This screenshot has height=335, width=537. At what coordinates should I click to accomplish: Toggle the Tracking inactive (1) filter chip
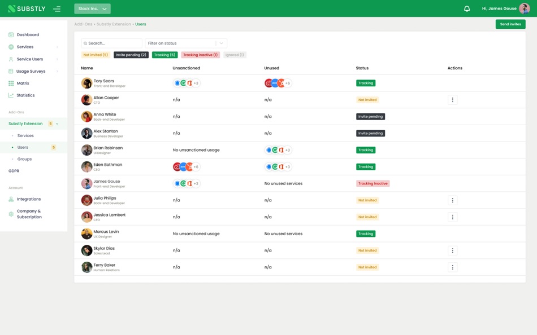[x=200, y=55]
